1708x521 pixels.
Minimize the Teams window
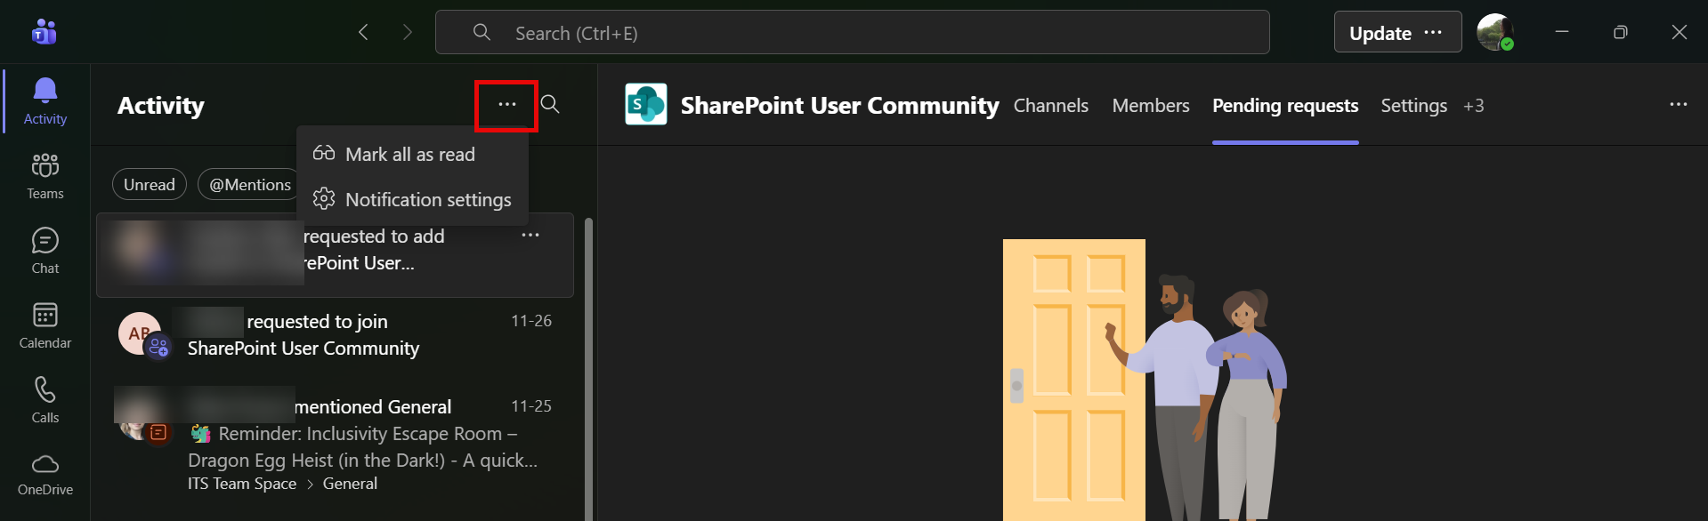(x=1561, y=32)
